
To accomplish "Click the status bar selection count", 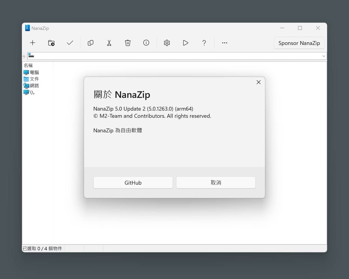I will (42, 248).
